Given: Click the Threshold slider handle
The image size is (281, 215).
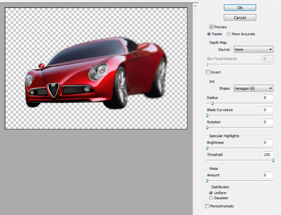Looking at the screenshot, I should point(273,160).
